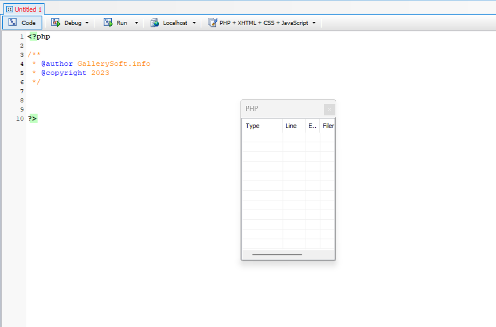Open Localhost preview via its label
Viewport: 496px width, 327px height.
point(175,23)
